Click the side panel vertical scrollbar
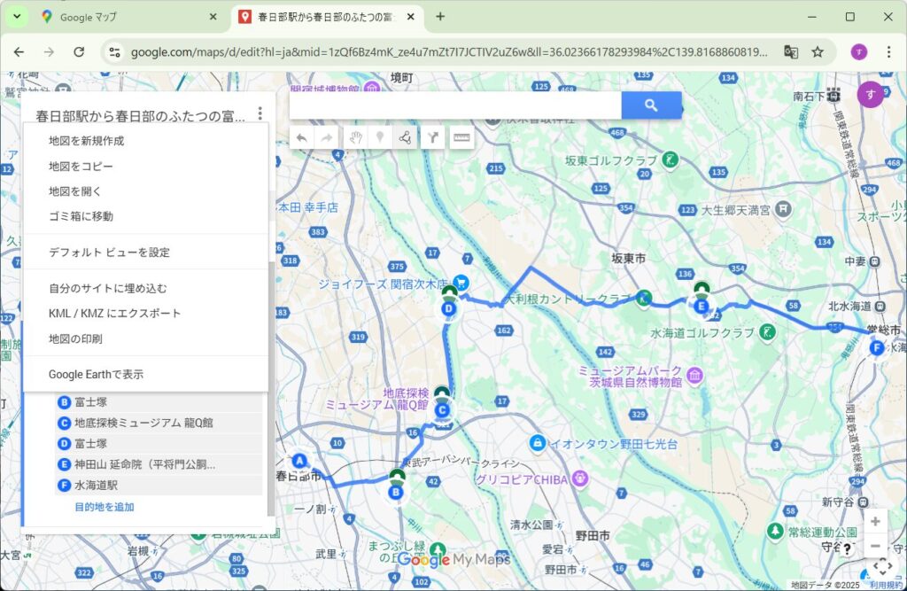Image resolution: width=907 pixels, height=591 pixels. pos(271,388)
